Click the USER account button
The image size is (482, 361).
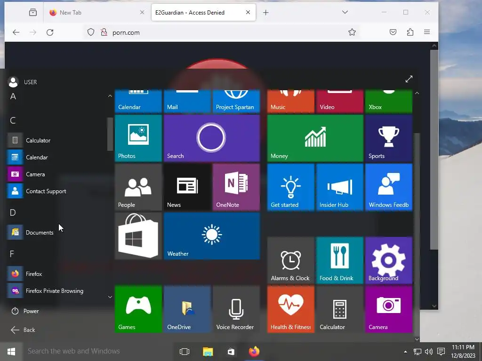(x=22, y=82)
